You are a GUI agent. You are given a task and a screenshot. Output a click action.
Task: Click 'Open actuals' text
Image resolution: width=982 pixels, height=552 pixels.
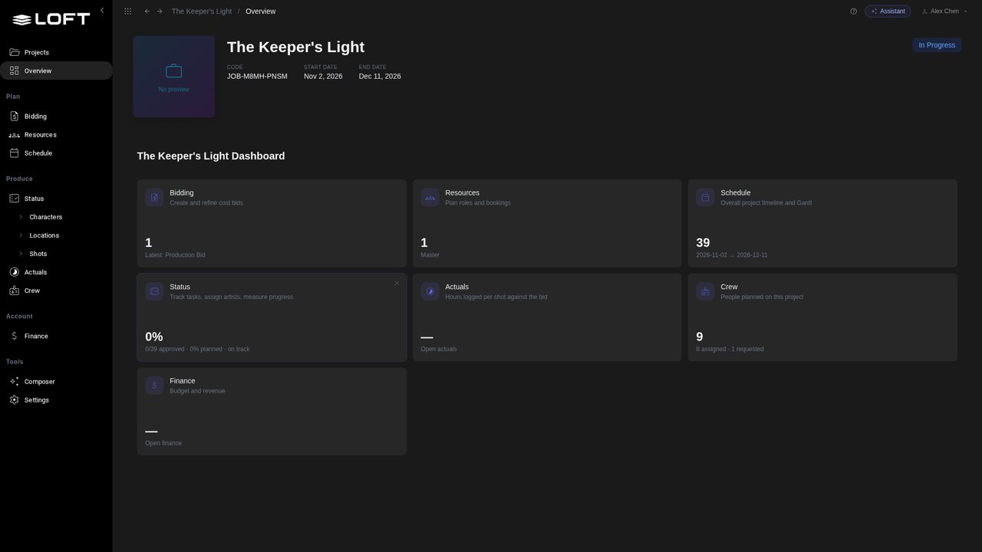point(439,349)
